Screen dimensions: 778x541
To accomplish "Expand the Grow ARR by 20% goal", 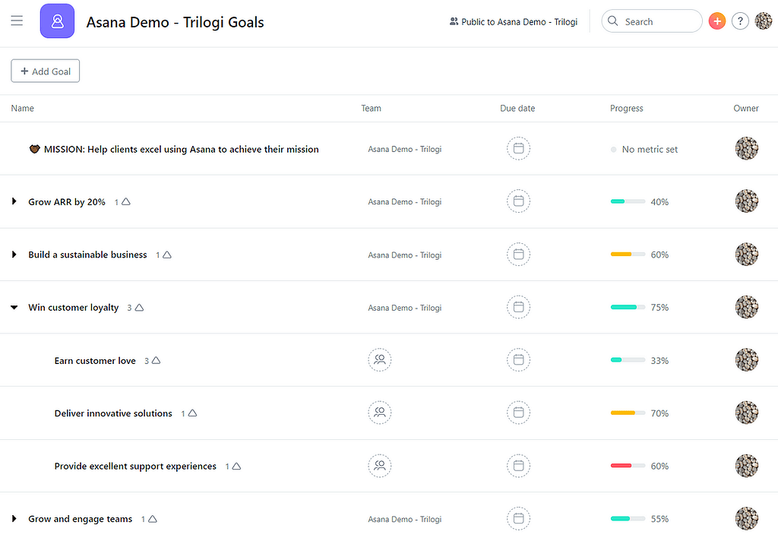I will 14,201.
